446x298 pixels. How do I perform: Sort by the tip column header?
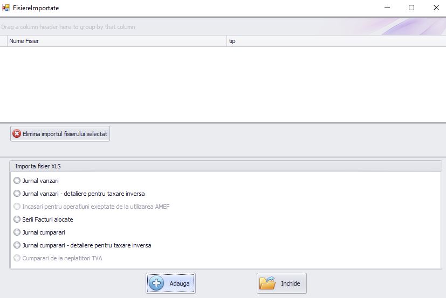tap(334, 41)
